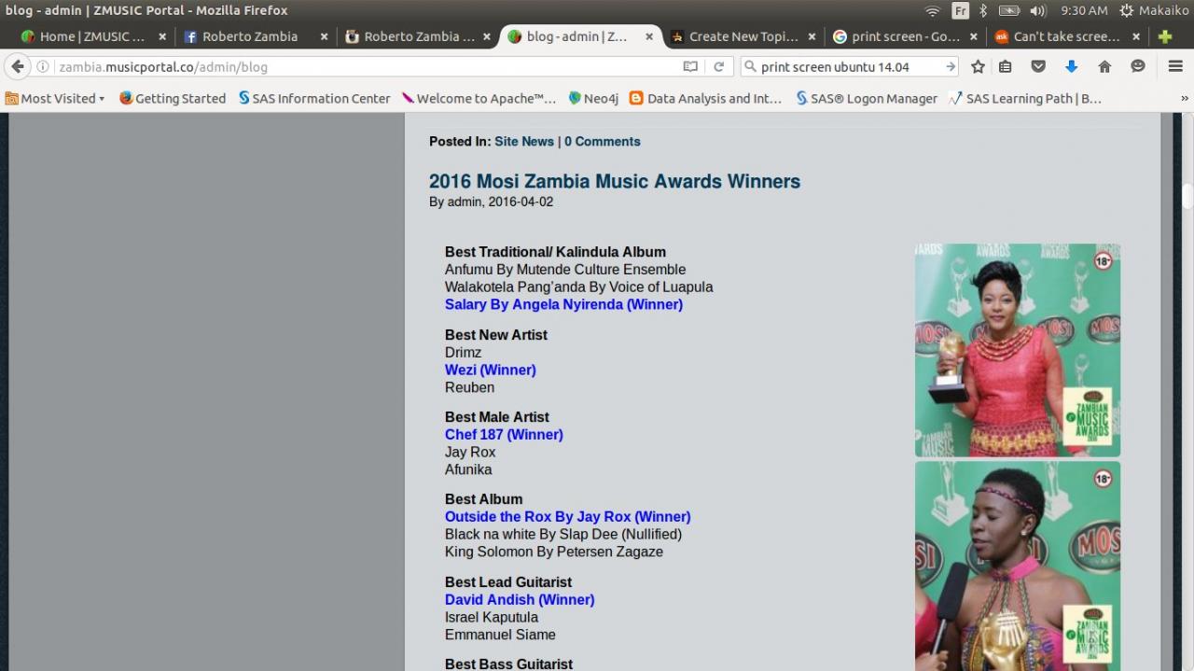Open the Neo4j bookmark
This screenshot has height=671, width=1194.
[x=593, y=98]
